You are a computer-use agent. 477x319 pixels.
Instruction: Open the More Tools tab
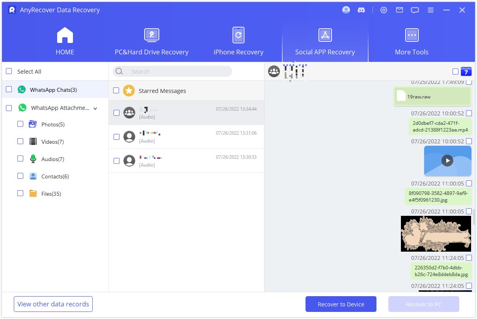tap(412, 42)
